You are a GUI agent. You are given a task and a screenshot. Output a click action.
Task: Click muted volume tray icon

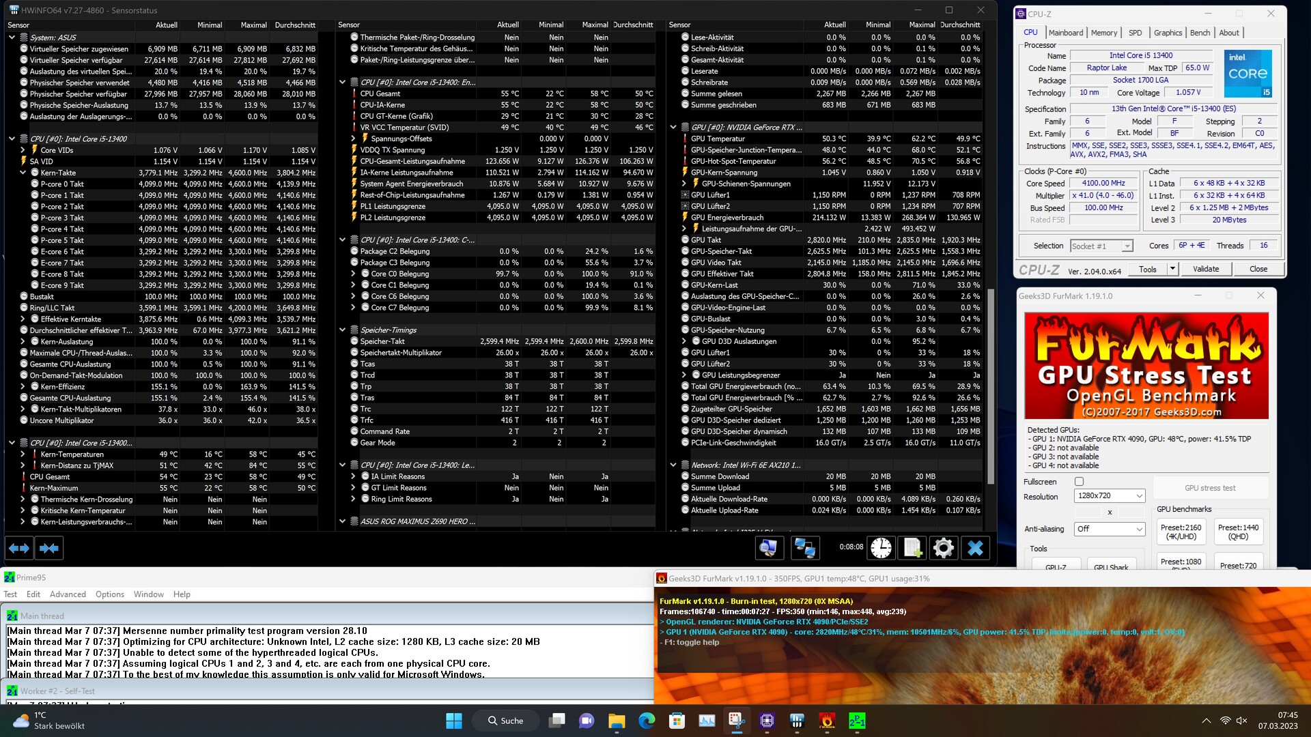pyautogui.click(x=1242, y=721)
